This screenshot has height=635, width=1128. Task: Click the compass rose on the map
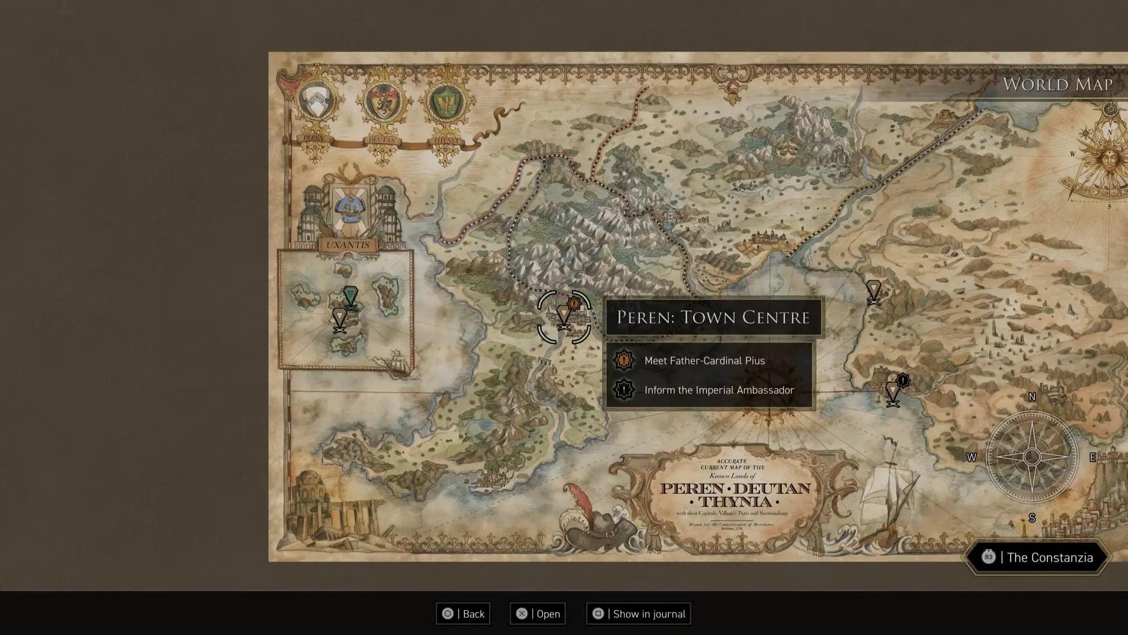pos(1032,457)
